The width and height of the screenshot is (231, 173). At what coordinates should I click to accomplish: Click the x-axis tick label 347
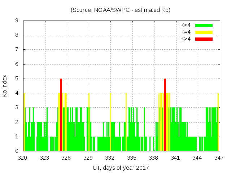[x=219, y=158]
